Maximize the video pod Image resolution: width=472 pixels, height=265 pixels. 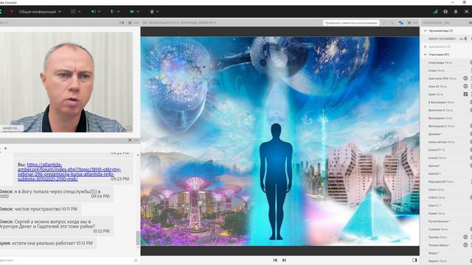pyautogui.click(x=130, y=23)
